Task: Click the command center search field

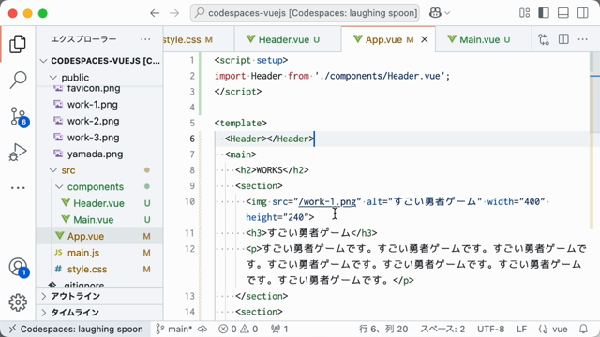Action: coord(305,13)
